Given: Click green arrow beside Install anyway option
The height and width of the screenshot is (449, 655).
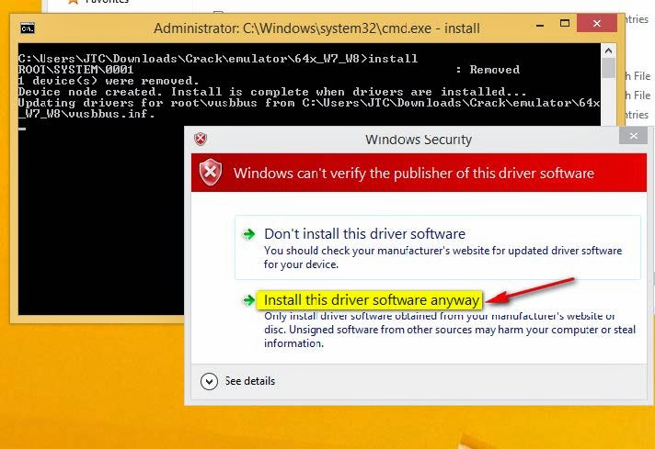Looking at the screenshot, I should click(x=249, y=300).
